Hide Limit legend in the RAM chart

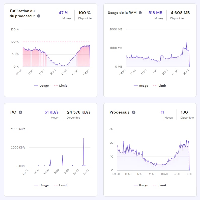(160, 86)
